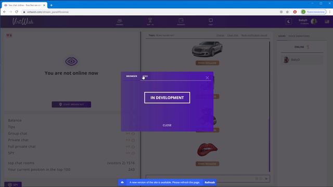Click the cloud icon in the update banner

coord(122,182)
